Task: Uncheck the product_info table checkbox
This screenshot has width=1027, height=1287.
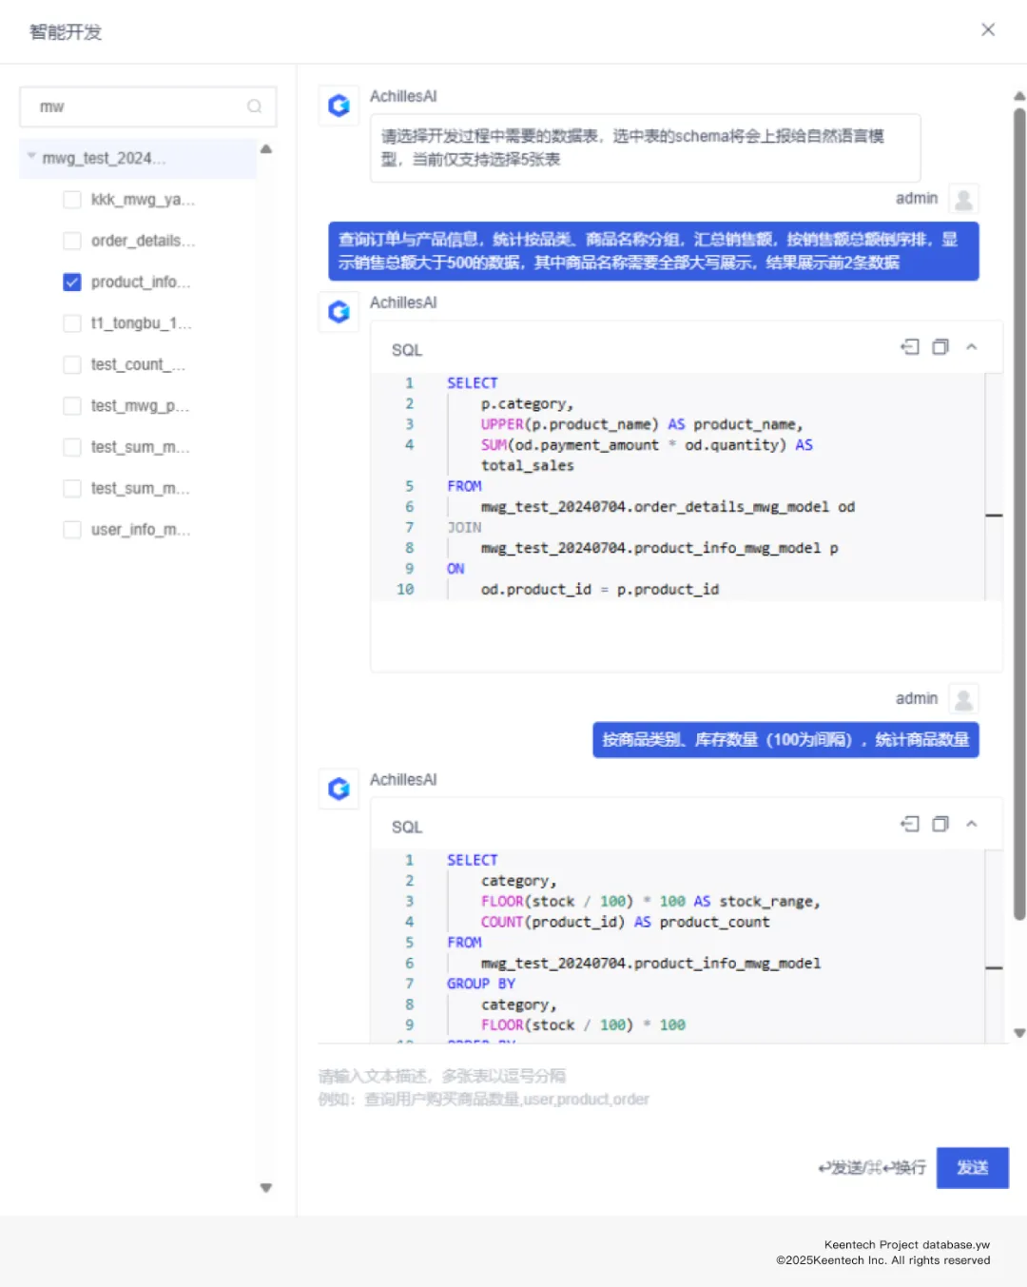Action: pyautogui.click(x=72, y=283)
